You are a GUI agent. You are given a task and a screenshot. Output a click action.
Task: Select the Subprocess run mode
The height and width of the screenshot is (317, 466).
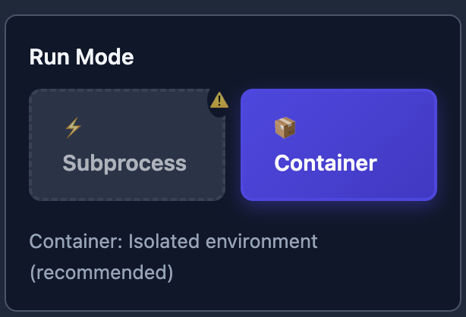(127, 145)
